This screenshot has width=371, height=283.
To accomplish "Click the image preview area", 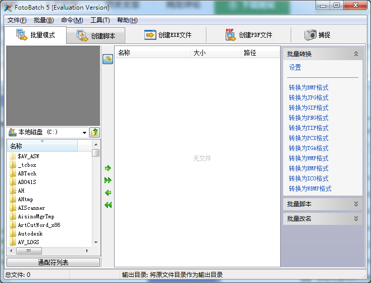I will pos(53,86).
